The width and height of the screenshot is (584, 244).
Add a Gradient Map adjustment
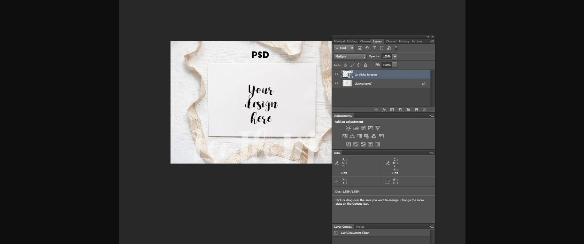point(378,145)
